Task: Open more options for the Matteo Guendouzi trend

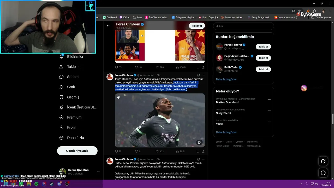Action: tap(269, 99)
